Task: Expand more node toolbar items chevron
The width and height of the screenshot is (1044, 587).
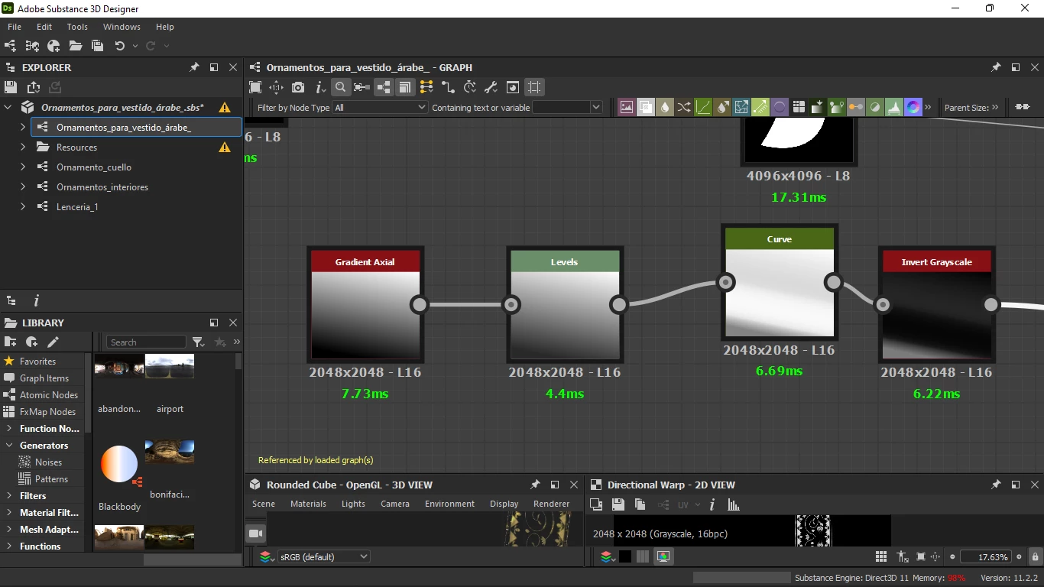Action: coord(928,107)
